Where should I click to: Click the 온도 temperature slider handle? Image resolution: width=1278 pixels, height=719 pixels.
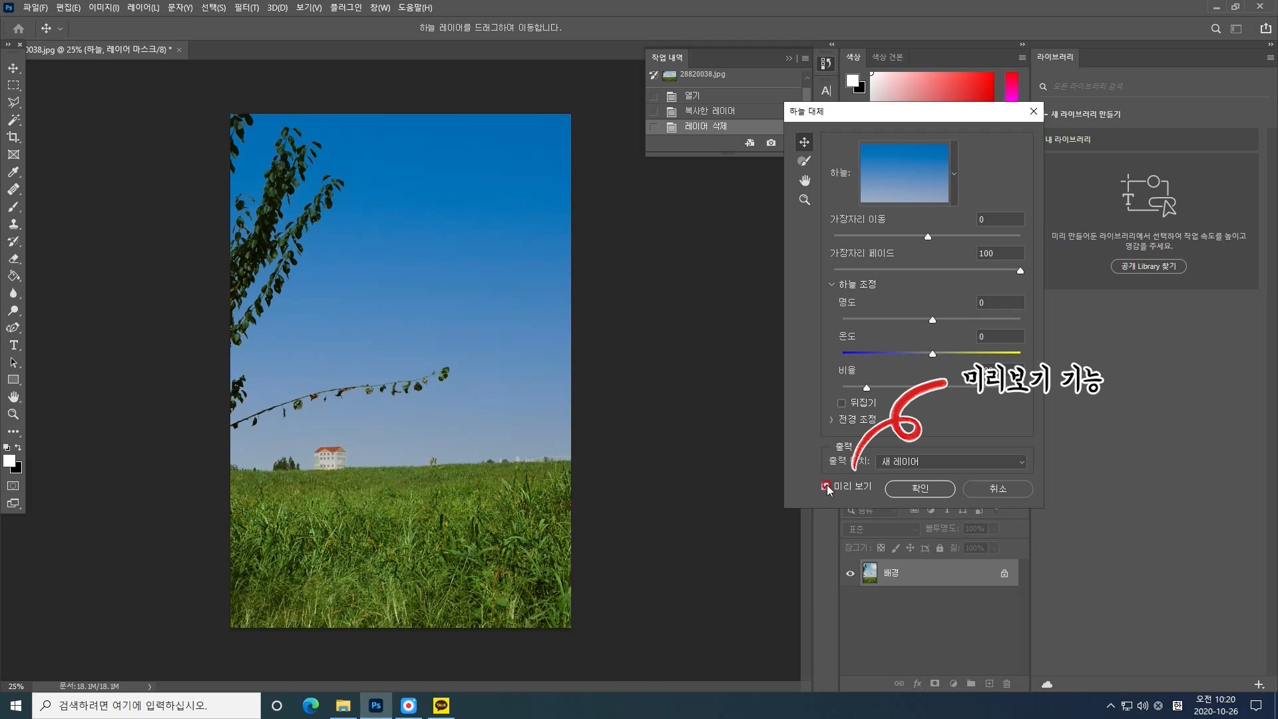[x=933, y=354]
